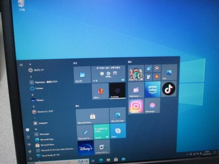This screenshot has width=219, height=164.
Task: Open the Messenger tile
Action: (x=152, y=106)
